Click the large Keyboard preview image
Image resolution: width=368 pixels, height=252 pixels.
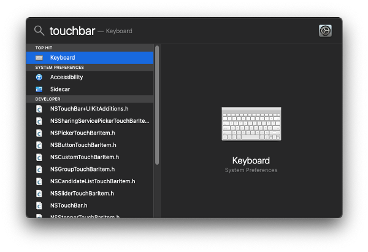coord(251,124)
